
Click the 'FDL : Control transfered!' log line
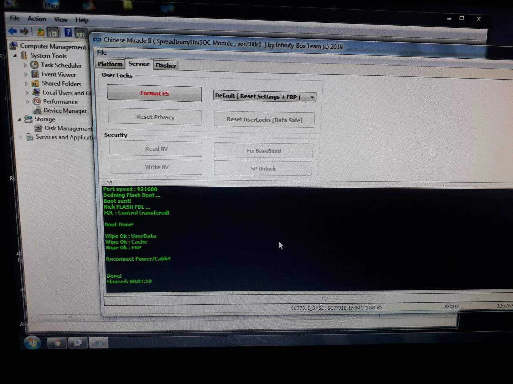click(x=136, y=213)
